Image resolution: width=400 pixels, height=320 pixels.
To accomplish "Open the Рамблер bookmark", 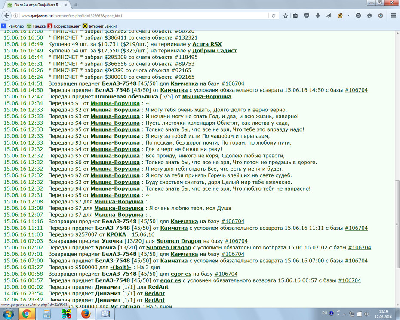I will (13, 26).
